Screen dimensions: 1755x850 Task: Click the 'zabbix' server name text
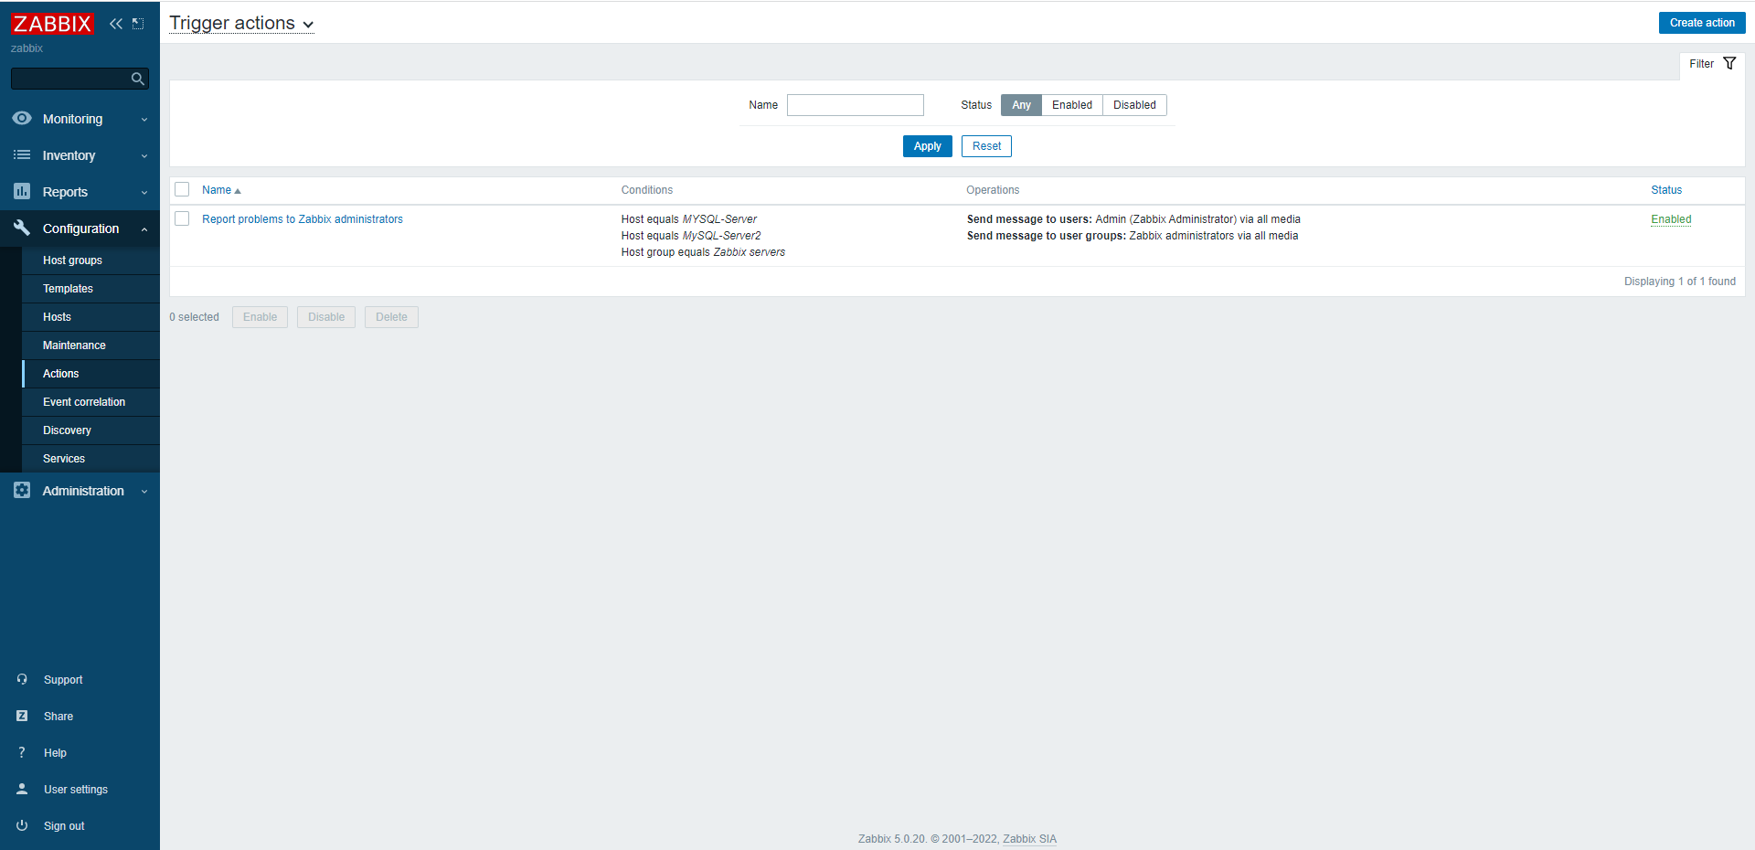pos(27,48)
